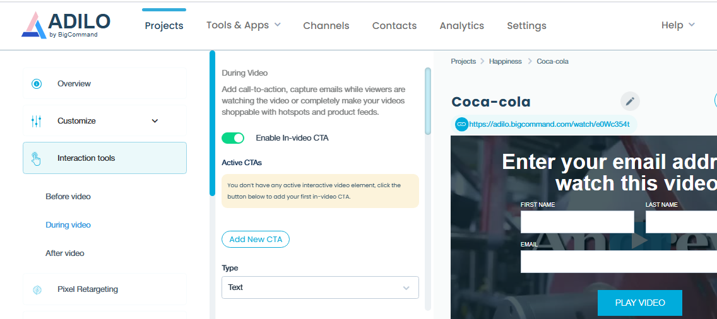The width and height of the screenshot is (717, 319).
Task: Click the PLAY VIDEO button
Action: tap(640, 303)
